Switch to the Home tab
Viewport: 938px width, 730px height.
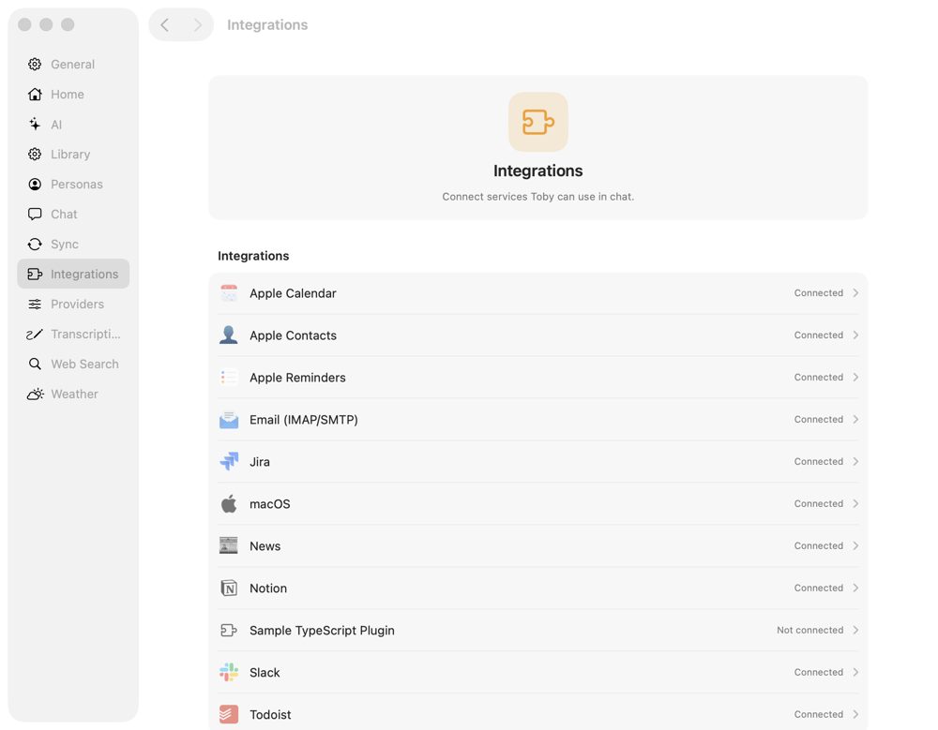coord(73,94)
